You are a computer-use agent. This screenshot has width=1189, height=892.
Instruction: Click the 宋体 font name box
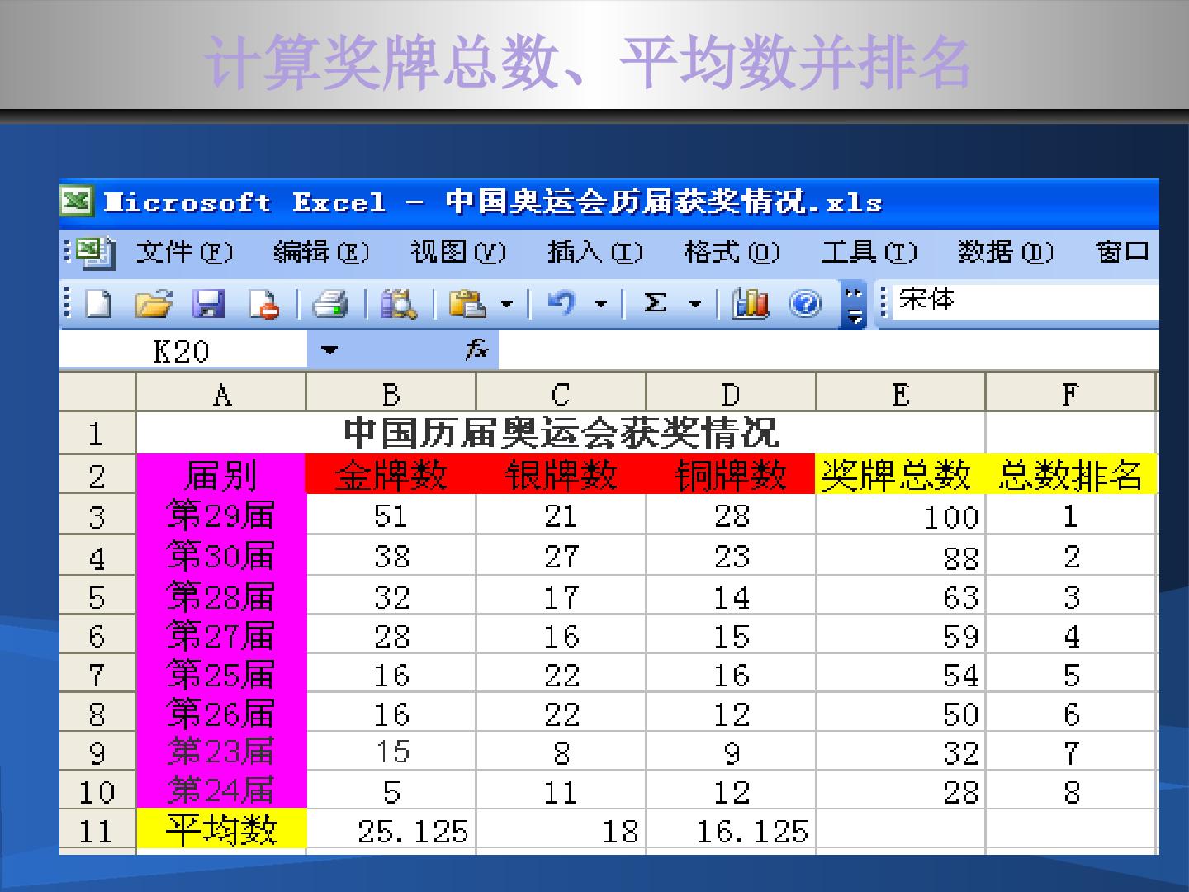(x=1022, y=300)
